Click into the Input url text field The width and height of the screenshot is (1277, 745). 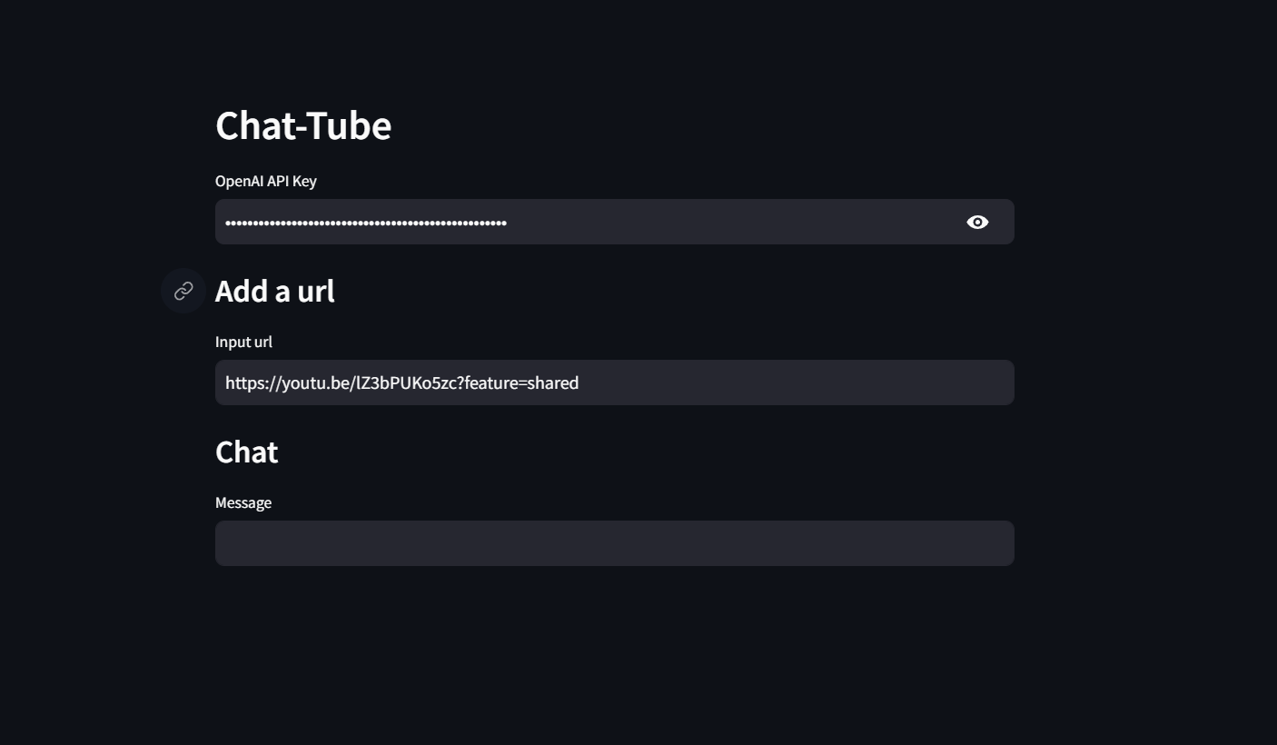[x=615, y=382]
